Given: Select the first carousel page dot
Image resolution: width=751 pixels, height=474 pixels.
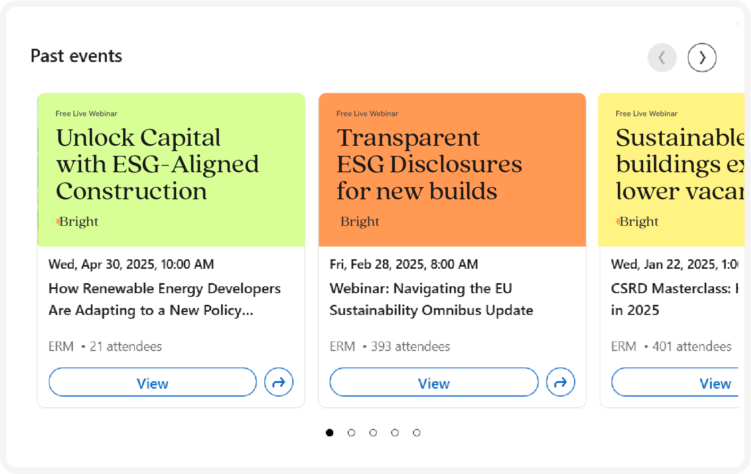Looking at the screenshot, I should (330, 433).
